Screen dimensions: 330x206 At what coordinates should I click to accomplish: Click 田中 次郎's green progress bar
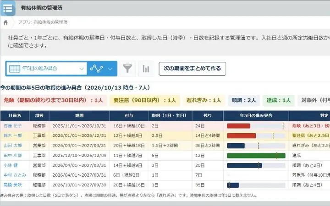pyautogui.click(x=256, y=156)
